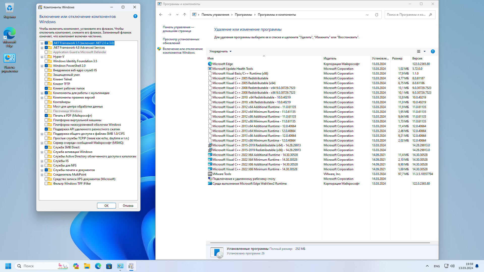Switch to Control Panel taskbar icon
The image size is (484, 272).
[120, 266]
